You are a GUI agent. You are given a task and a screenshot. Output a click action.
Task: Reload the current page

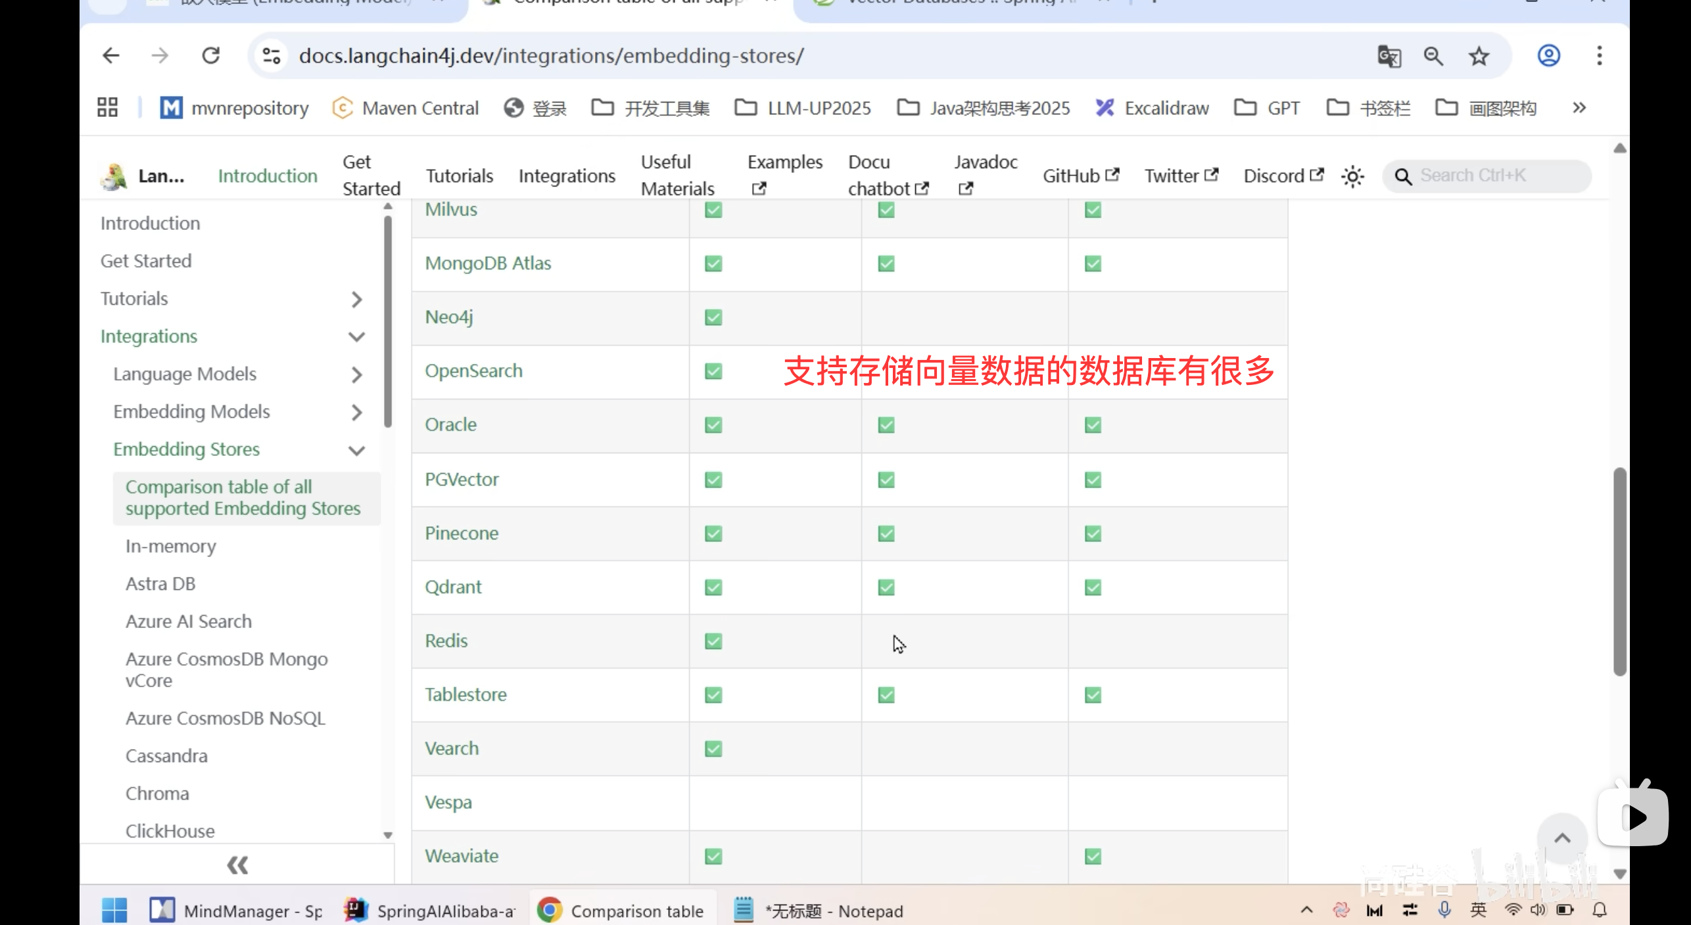211,56
